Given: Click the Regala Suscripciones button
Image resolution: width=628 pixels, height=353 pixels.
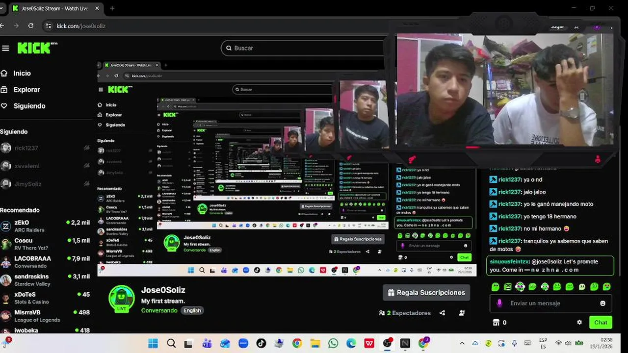Looking at the screenshot, I should coord(426,293).
